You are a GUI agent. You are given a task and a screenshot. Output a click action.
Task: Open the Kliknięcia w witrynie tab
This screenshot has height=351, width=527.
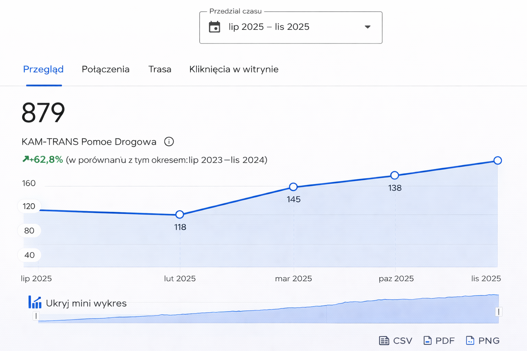point(234,69)
